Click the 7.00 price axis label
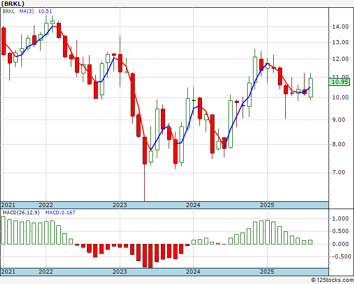Image resolution: width=354 pixels, height=284 pixels. pos(339,173)
